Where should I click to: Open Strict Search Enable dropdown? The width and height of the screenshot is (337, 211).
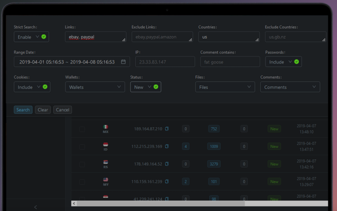32,37
